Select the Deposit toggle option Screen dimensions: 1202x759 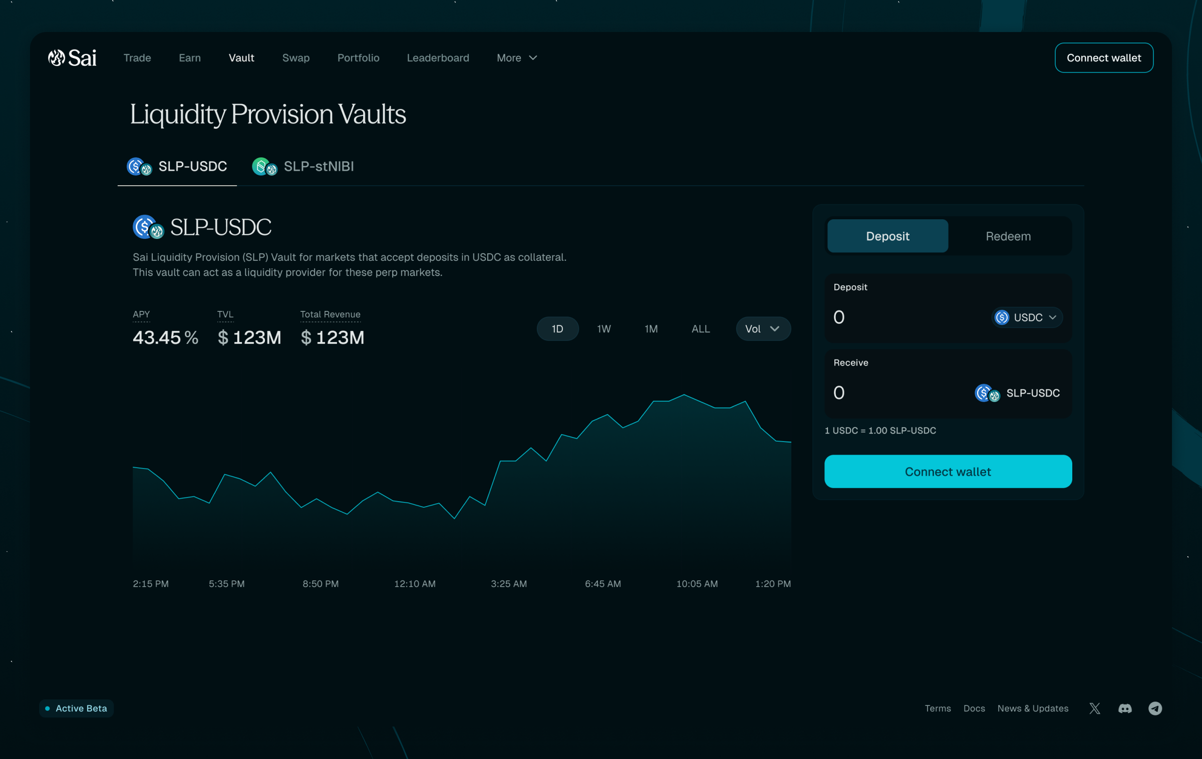coord(887,236)
